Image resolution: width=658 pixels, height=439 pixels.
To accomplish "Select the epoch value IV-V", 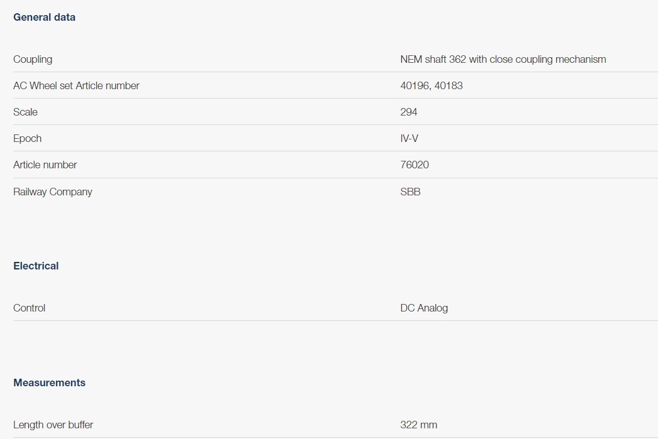I will click(410, 139).
